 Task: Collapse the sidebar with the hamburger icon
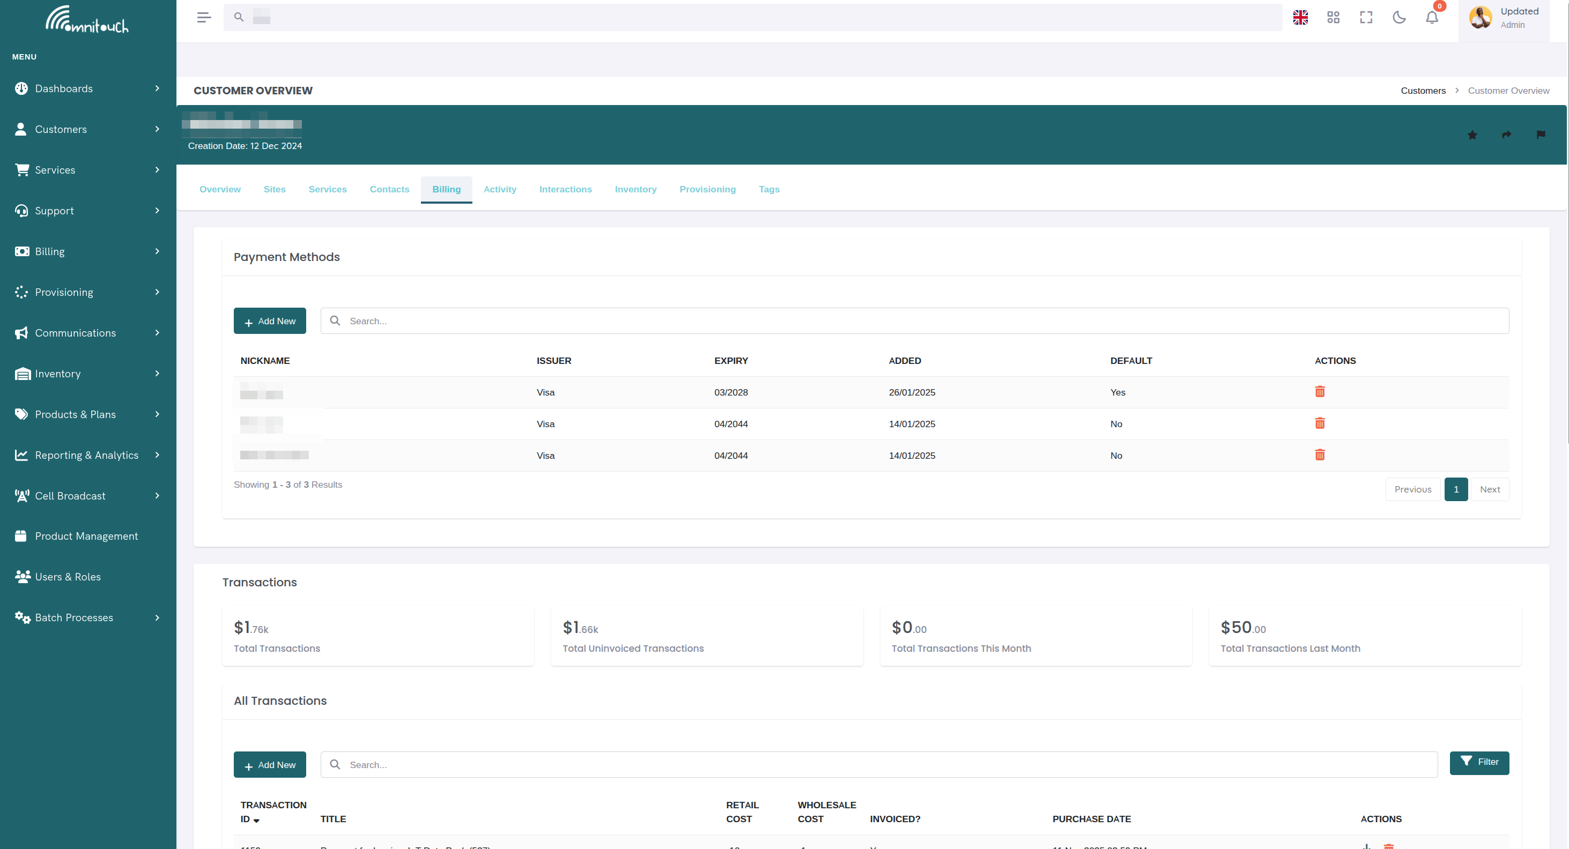204,17
